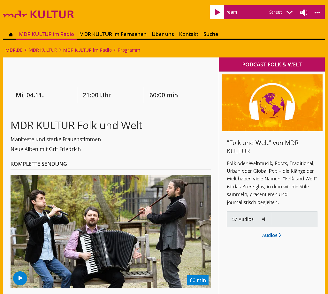
Task: Follow the MDR.DE breadcrumb link
Action: tap(14, 50)
